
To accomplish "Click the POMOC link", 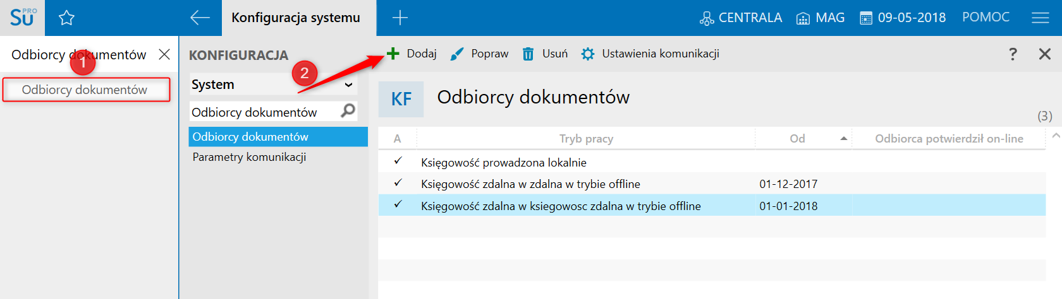I will click(986, 18).
